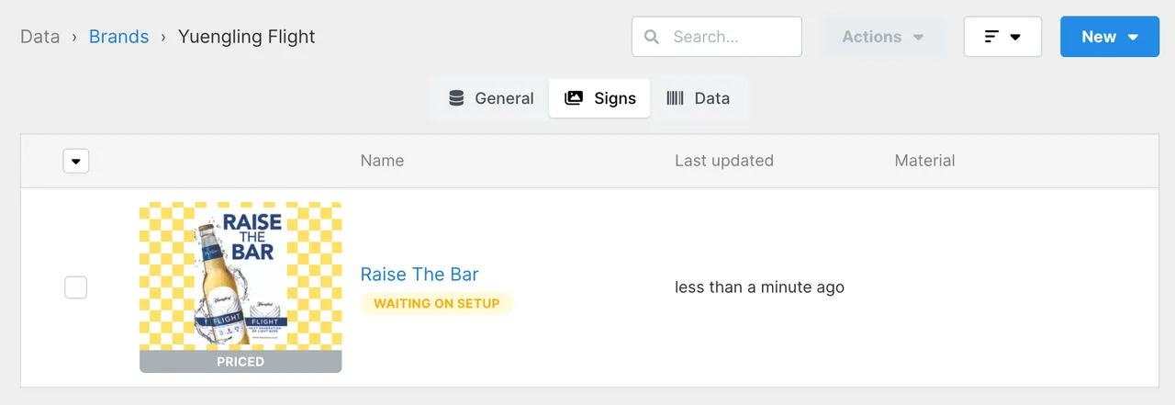Open the select-all dropdown in table header
The width and height of the screenshot is (1175, 405).
click(x=75, y=161)
